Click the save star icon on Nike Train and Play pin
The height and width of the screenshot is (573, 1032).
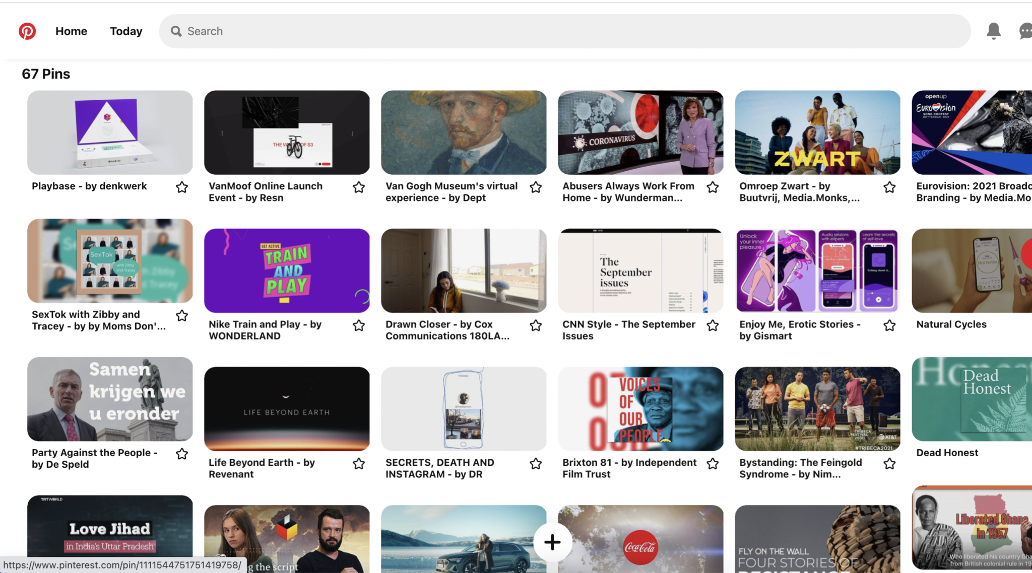tap(359, 325)
